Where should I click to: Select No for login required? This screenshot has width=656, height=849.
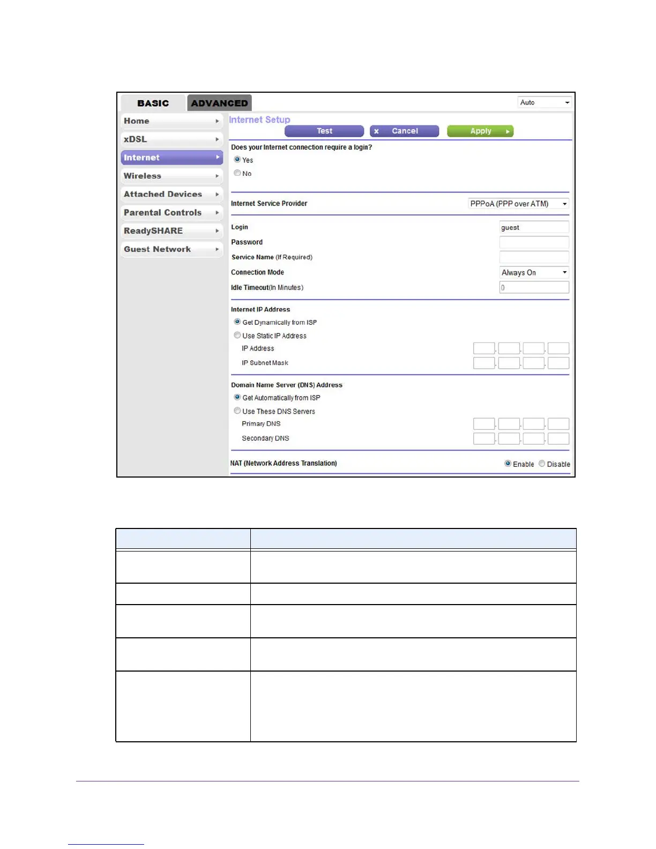click(237, 173)
